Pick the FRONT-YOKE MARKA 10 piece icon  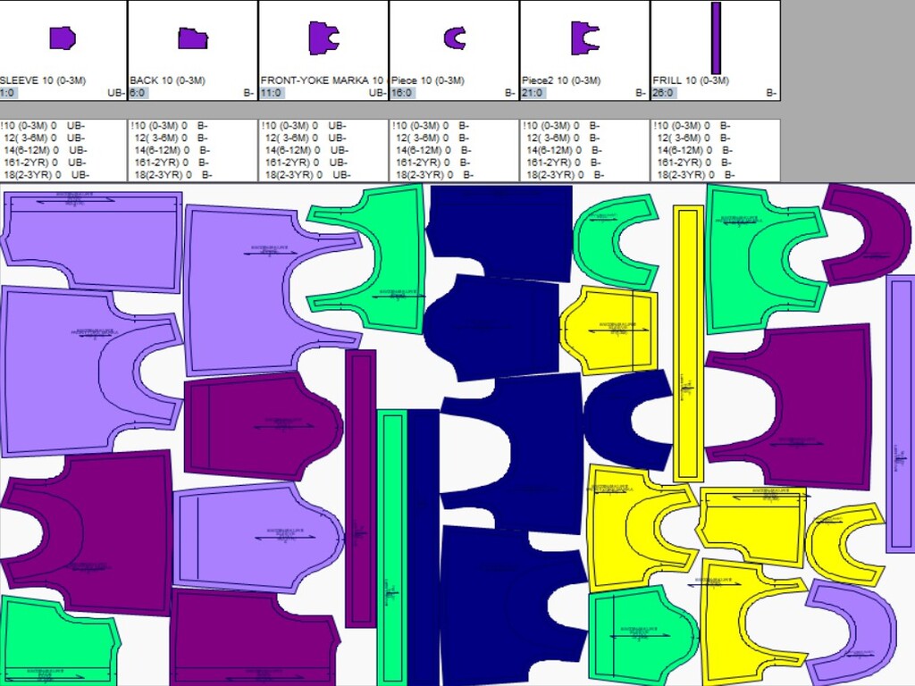click(323, 38)
